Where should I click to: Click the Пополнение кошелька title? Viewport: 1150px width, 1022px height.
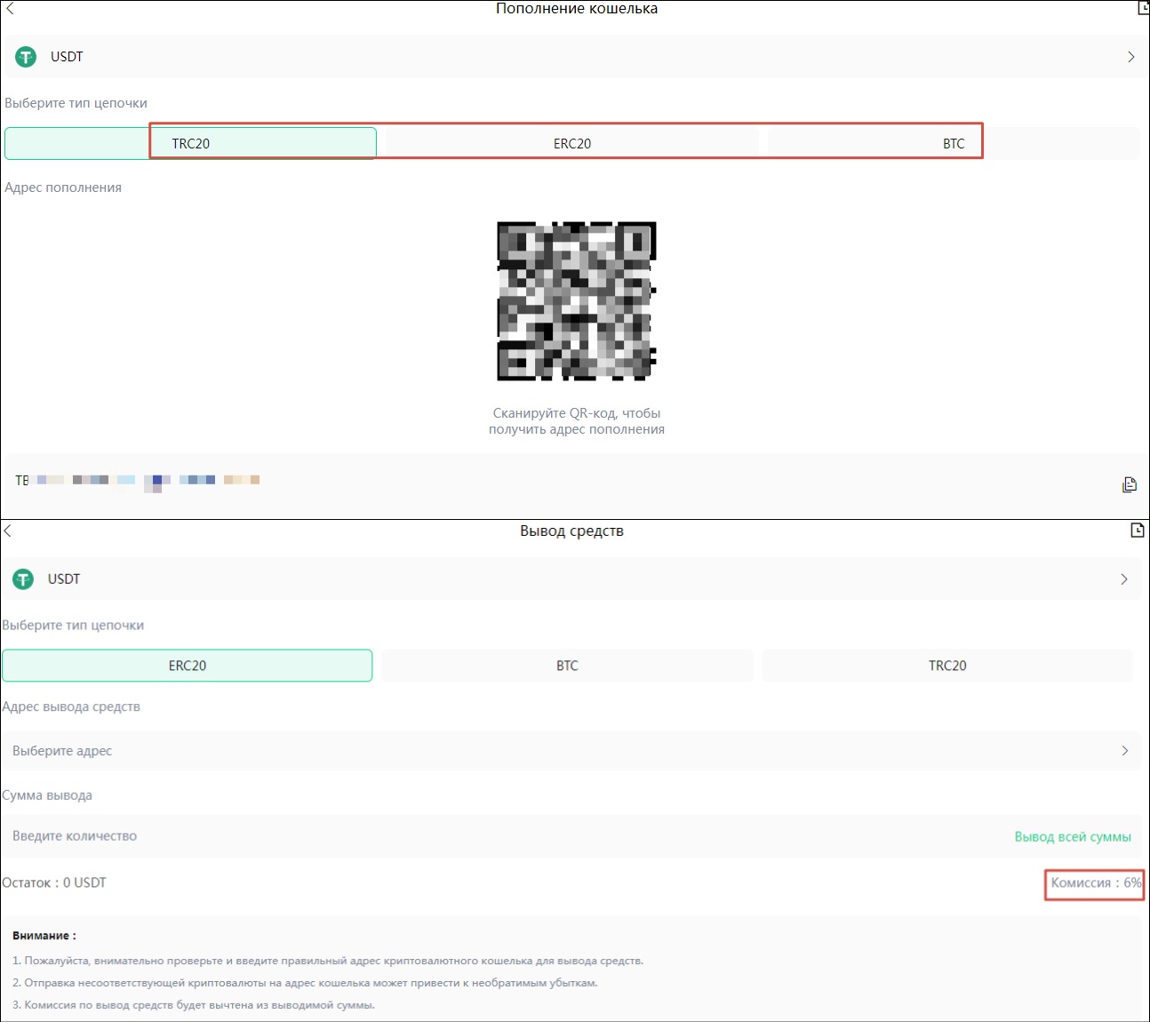tap(576, 9)
